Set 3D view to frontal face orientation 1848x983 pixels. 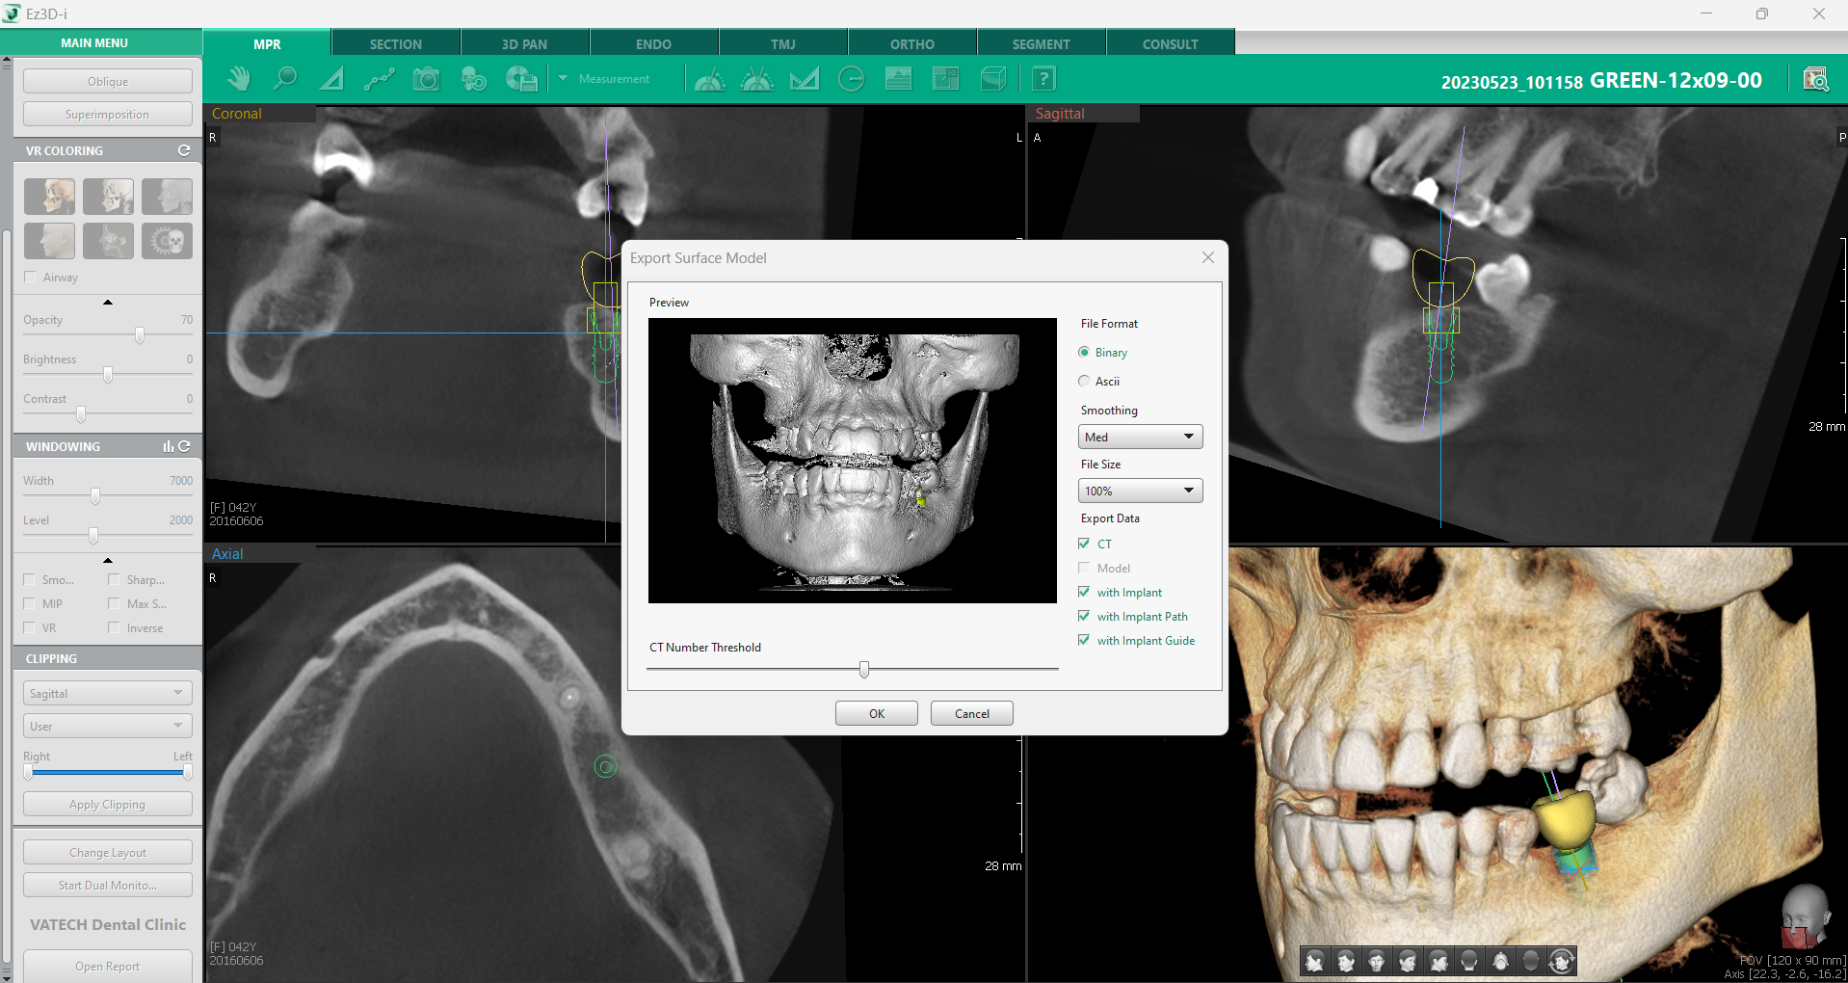[1377, 961]
